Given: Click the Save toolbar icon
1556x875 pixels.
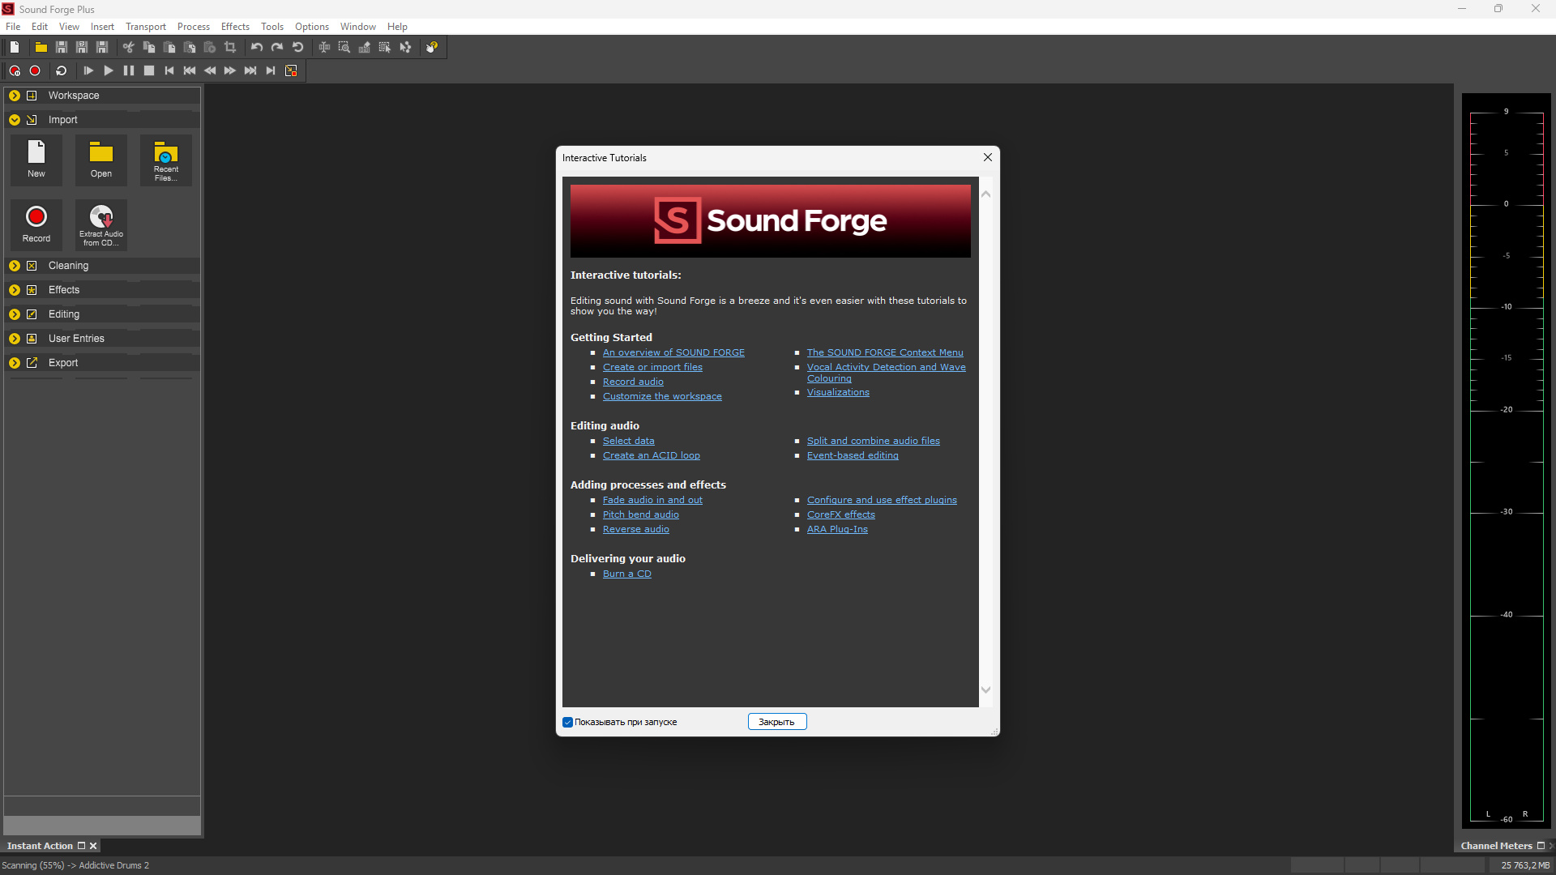Looking at the screenshot, I should click(61, 47).
